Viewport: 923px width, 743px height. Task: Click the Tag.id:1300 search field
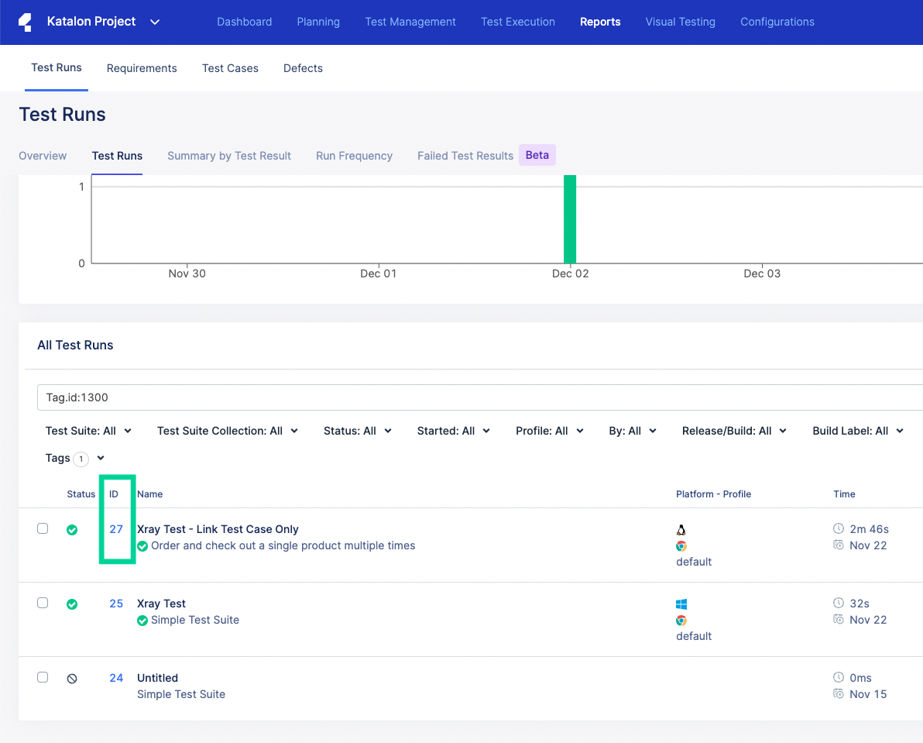click(465, 397)
